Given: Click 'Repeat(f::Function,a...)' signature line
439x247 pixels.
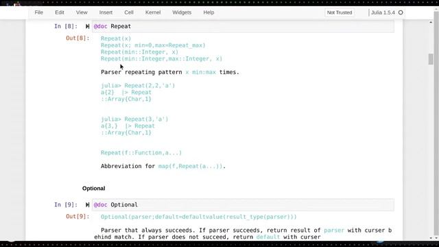Looking at the screenshot, I should tap(141, 153).
